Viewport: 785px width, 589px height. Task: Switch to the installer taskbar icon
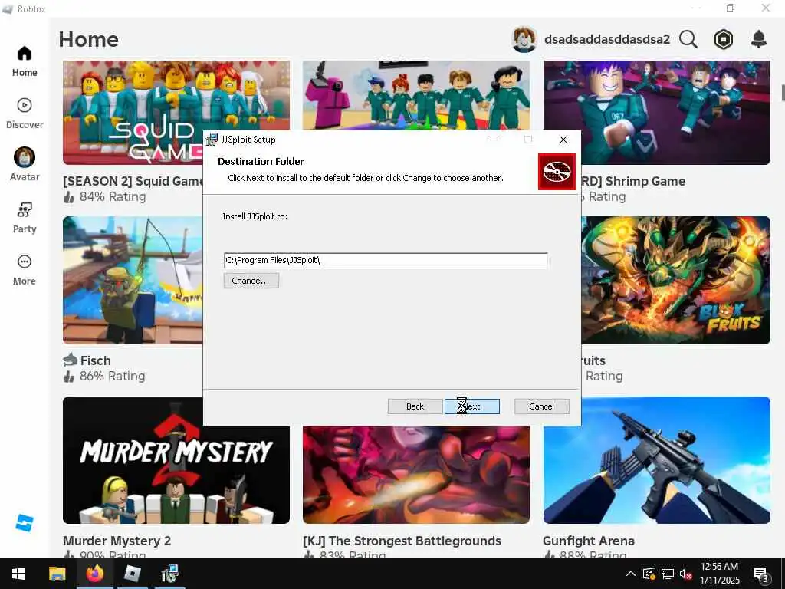tap(169, 574)
